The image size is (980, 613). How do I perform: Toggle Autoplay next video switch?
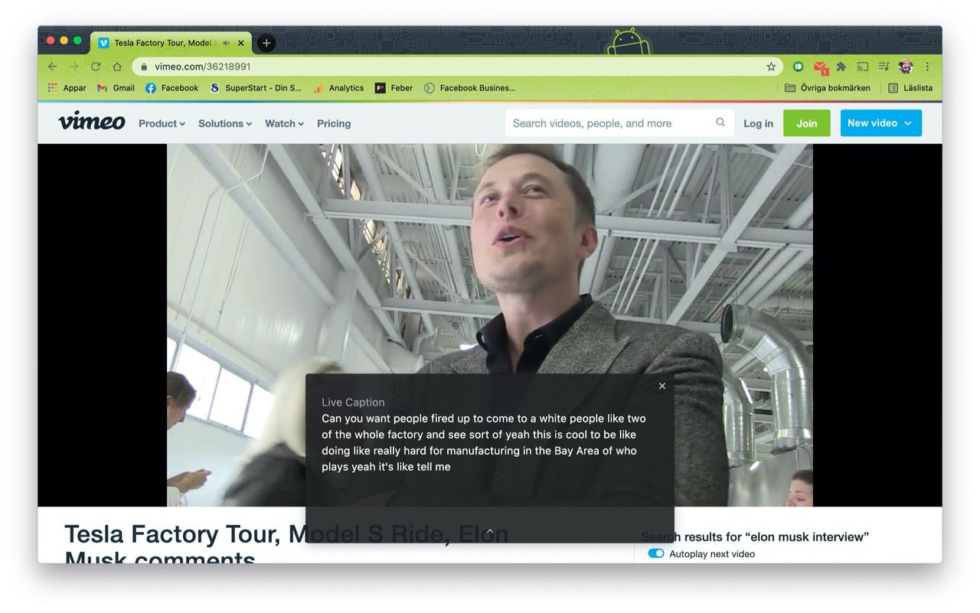(656, 553)
